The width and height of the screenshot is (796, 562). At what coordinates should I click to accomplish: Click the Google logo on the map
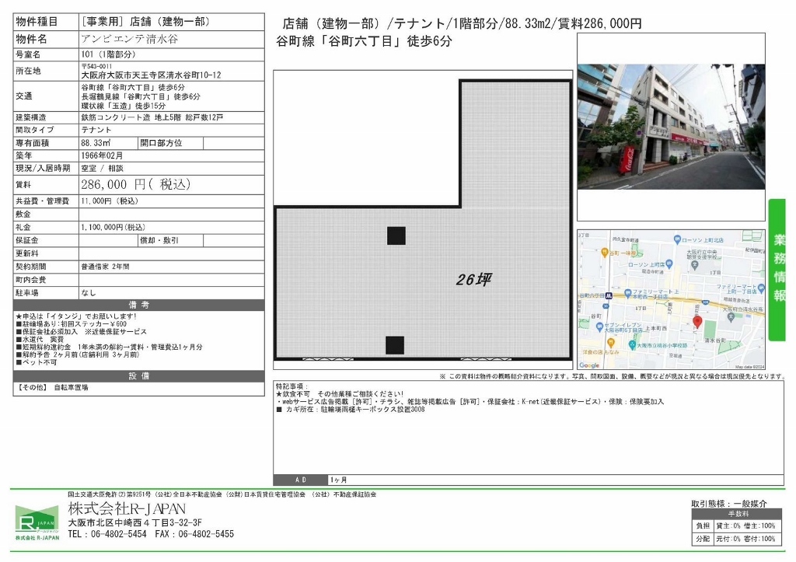pyautogui.click(x=589, y=365)
